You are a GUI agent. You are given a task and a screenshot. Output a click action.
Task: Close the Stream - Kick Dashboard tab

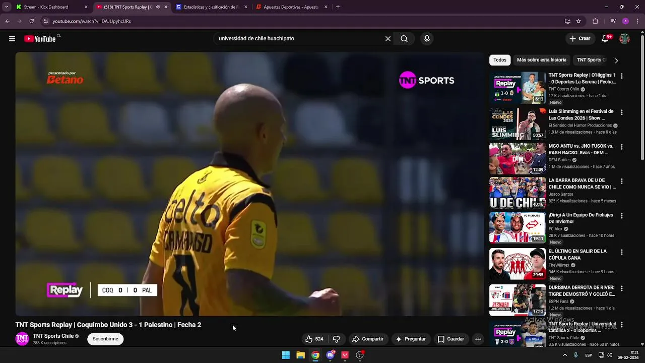tap(86, 7)
